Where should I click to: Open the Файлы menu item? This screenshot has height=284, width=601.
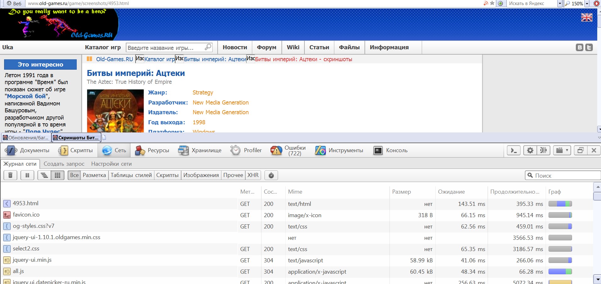349,47
